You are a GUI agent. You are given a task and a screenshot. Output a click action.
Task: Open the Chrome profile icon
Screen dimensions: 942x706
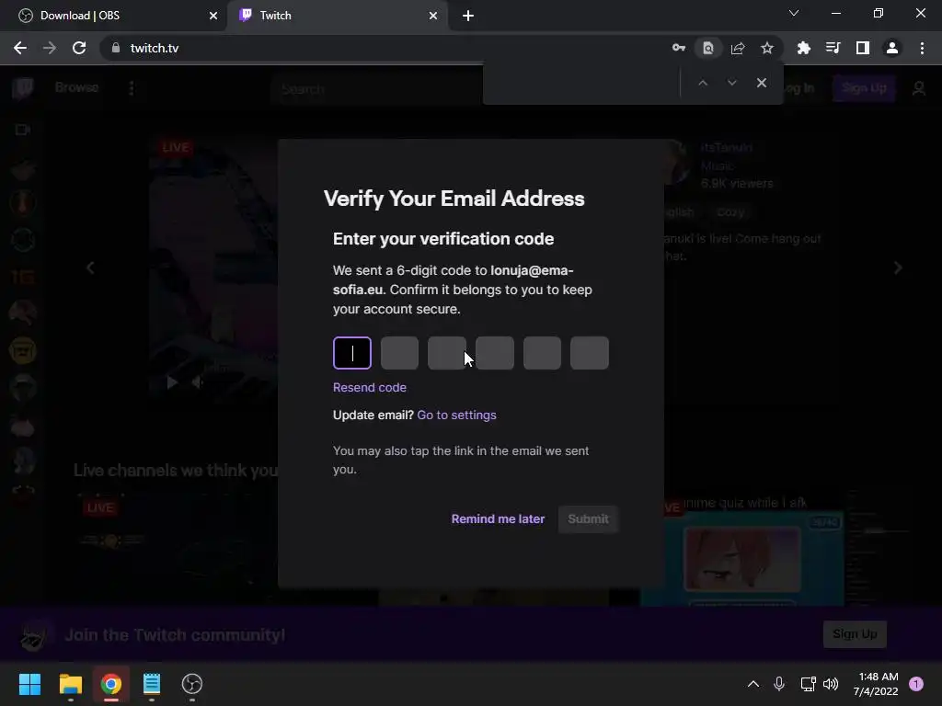[x=892, y=48]
